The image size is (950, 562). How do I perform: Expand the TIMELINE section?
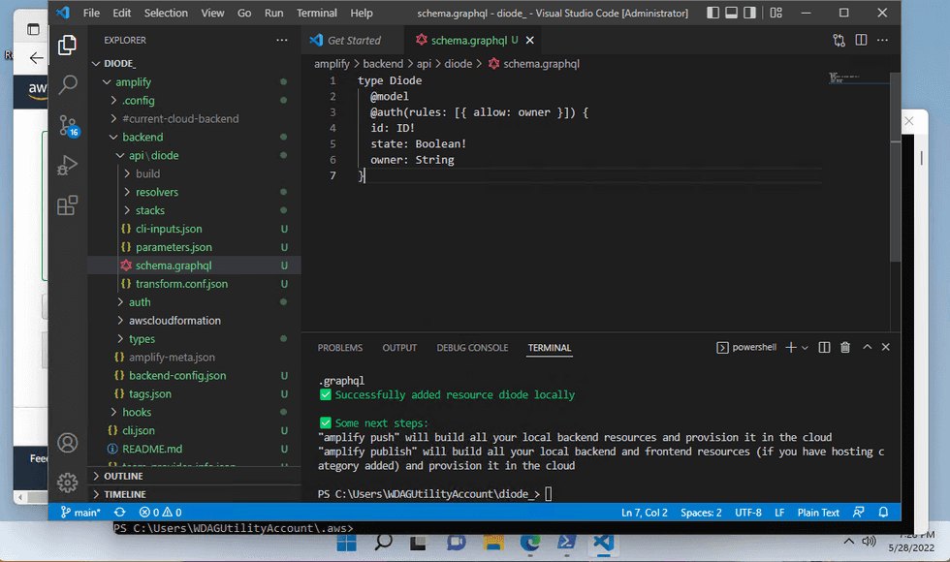pyautogui.click(x=195, y=494)
